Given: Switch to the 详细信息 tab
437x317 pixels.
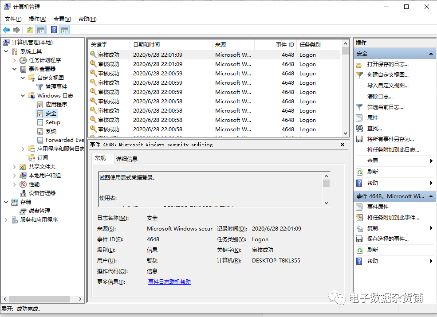Looking at the screenshot, I should click(127, 158).
